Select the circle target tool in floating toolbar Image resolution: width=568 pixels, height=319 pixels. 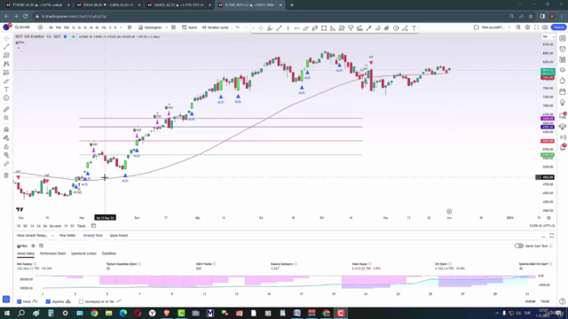396,28
